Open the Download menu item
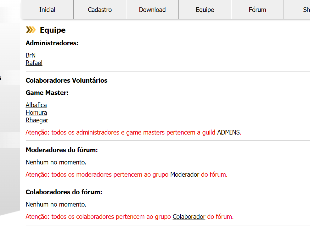 pyautogui.click(x=152, y=10)
